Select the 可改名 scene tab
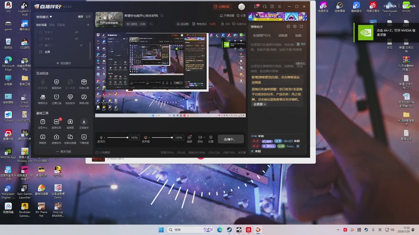This screenshot has height=235, width=419. point(61,25)
